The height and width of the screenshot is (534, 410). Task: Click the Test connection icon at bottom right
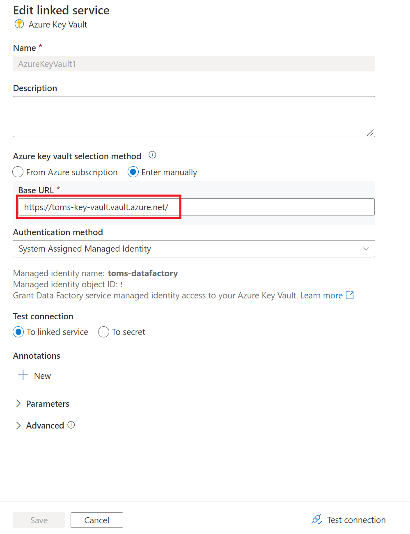pyautogui.click(x=316, y=519)
